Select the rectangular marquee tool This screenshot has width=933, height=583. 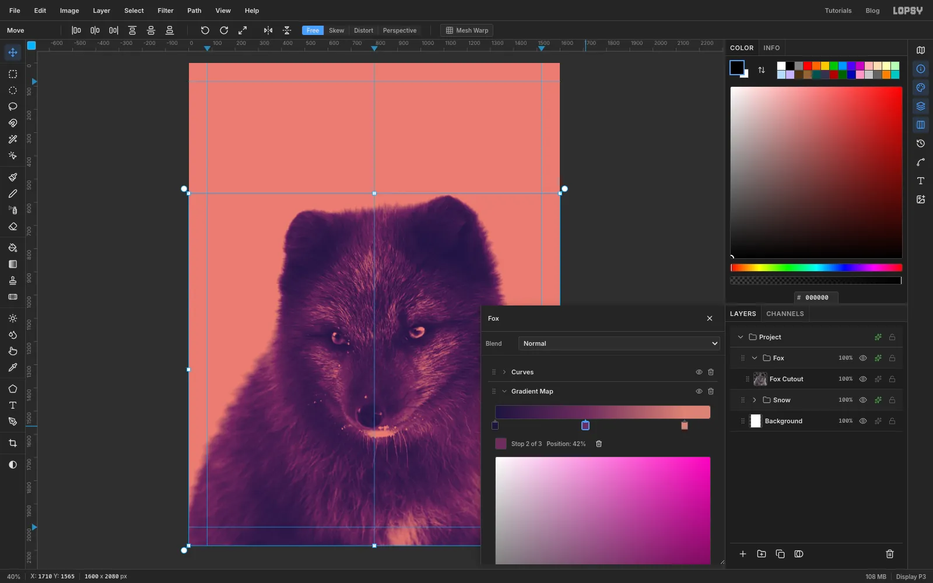click(x=13, y=74)
